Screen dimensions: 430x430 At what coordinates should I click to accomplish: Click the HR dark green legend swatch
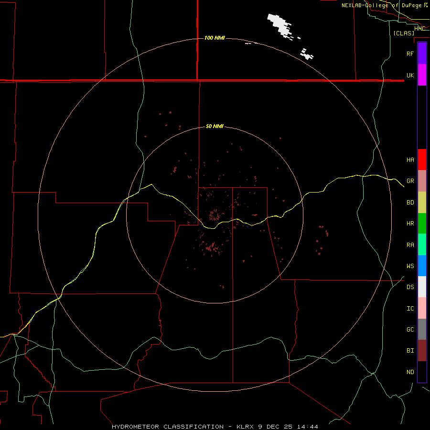[422, 224]
